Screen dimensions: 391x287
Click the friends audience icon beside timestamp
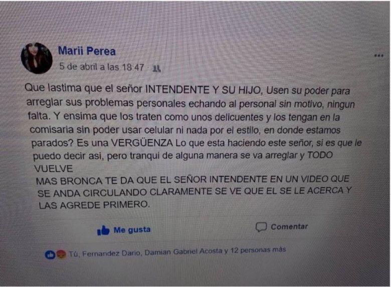pyautogui.click(x=156, y=68)
